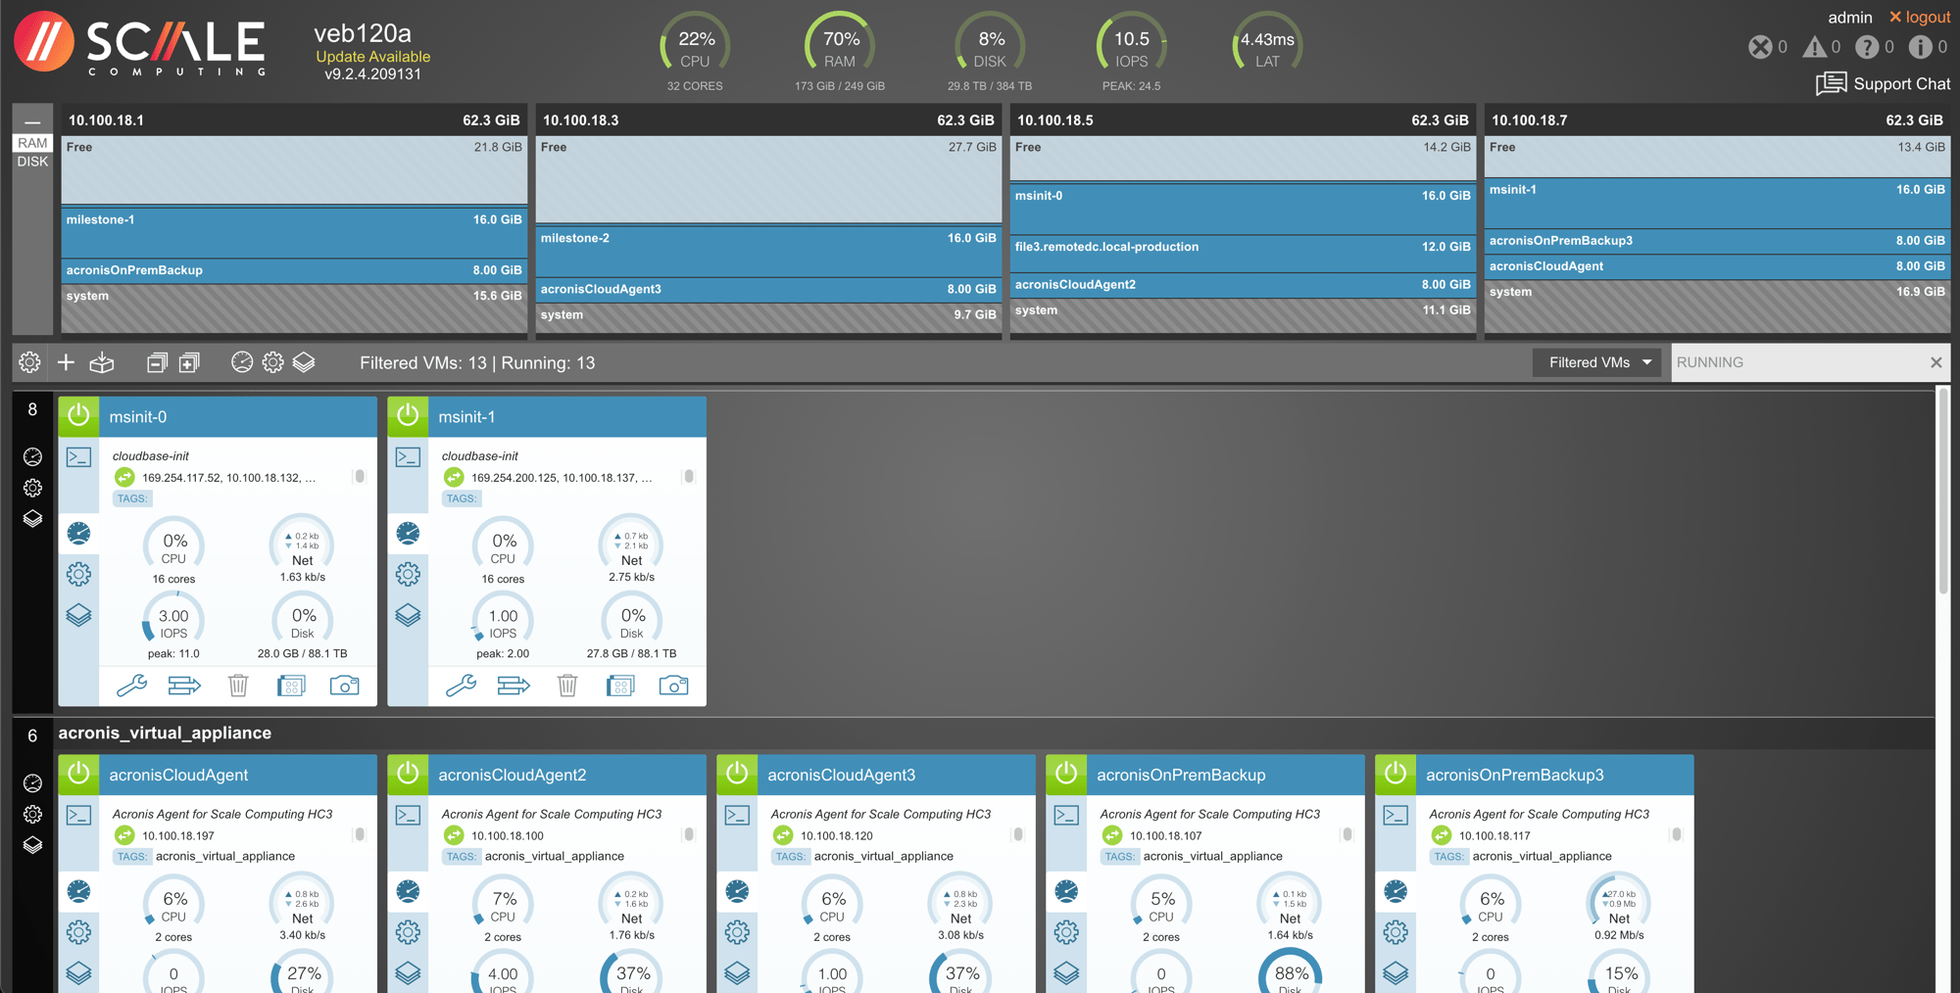Toggle power on acronisCloudAgent2 VM

[408, 774]
